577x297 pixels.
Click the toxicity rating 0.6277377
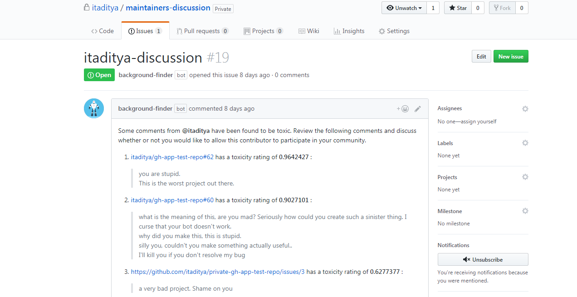click(385, 272)
